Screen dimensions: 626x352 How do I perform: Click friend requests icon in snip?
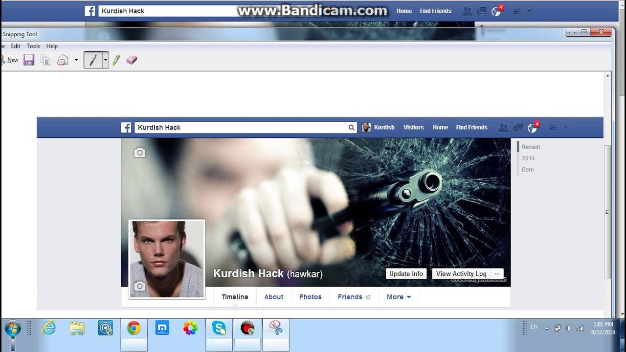(503, 128)
